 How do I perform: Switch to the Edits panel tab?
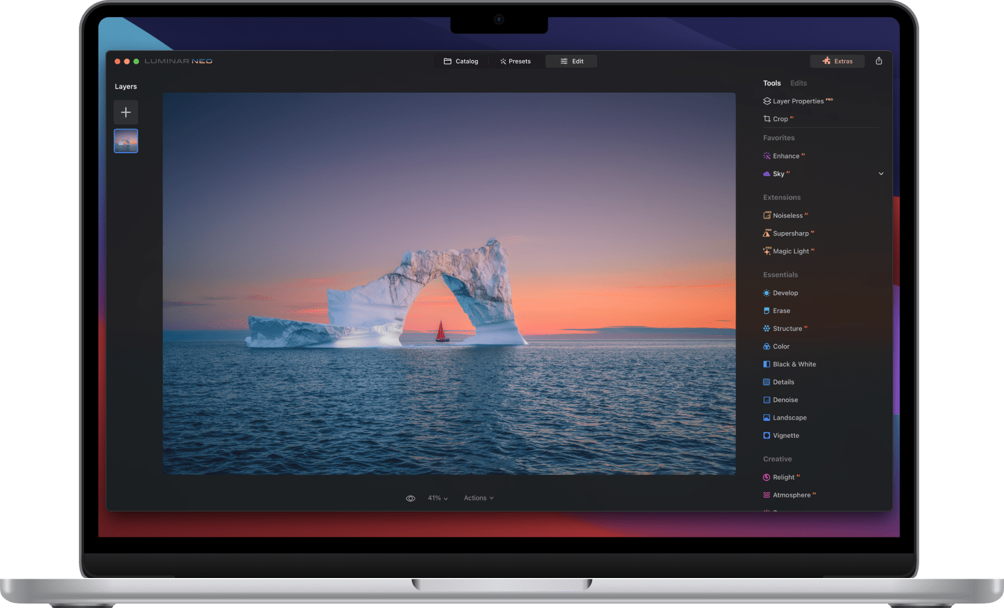pyautogui.click(x=799, y=83)
